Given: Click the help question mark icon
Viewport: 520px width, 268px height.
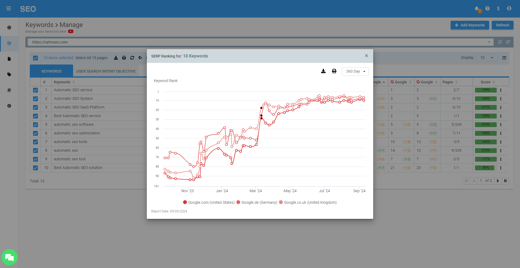Looking at the screenshot, I should [x=487, y=8].
